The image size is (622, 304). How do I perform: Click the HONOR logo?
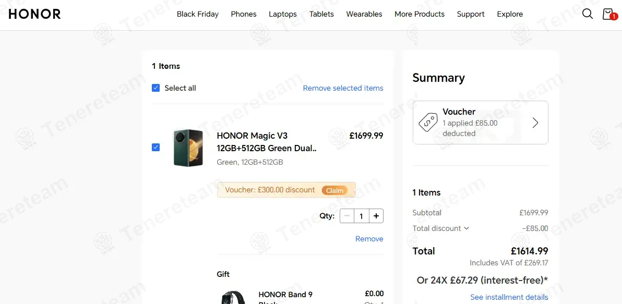pos(34,14)
